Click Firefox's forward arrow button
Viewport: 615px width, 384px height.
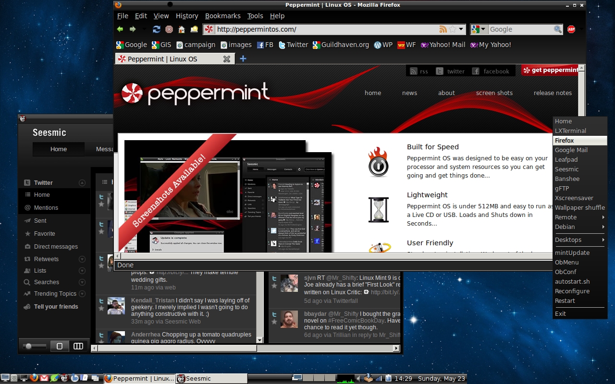tap(133, 29)
